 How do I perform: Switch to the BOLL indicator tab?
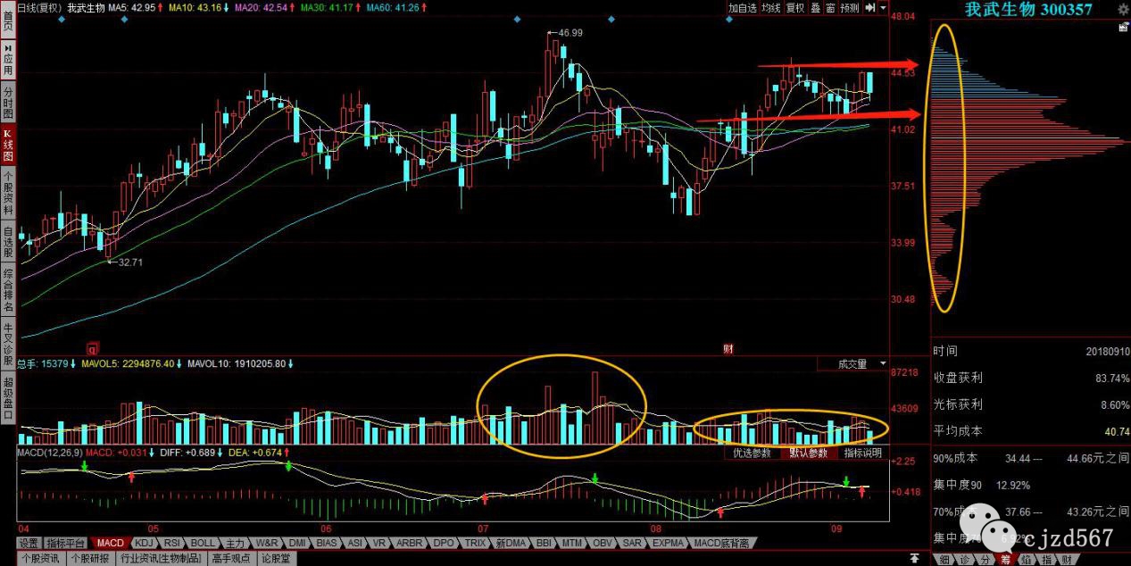coord(203,543)
